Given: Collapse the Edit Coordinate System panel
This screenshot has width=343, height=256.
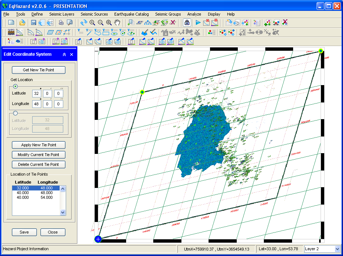Looking at the screenshot, I should pyautogui.click(x=64, y=54).
